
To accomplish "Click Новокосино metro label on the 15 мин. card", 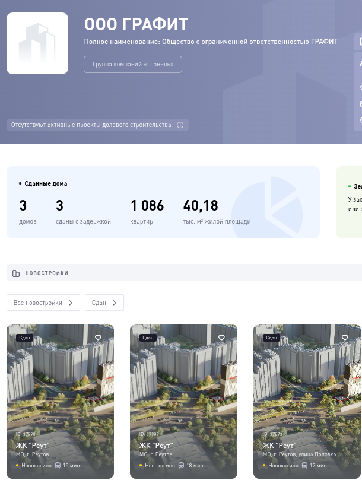I will (x=36, y=466).
